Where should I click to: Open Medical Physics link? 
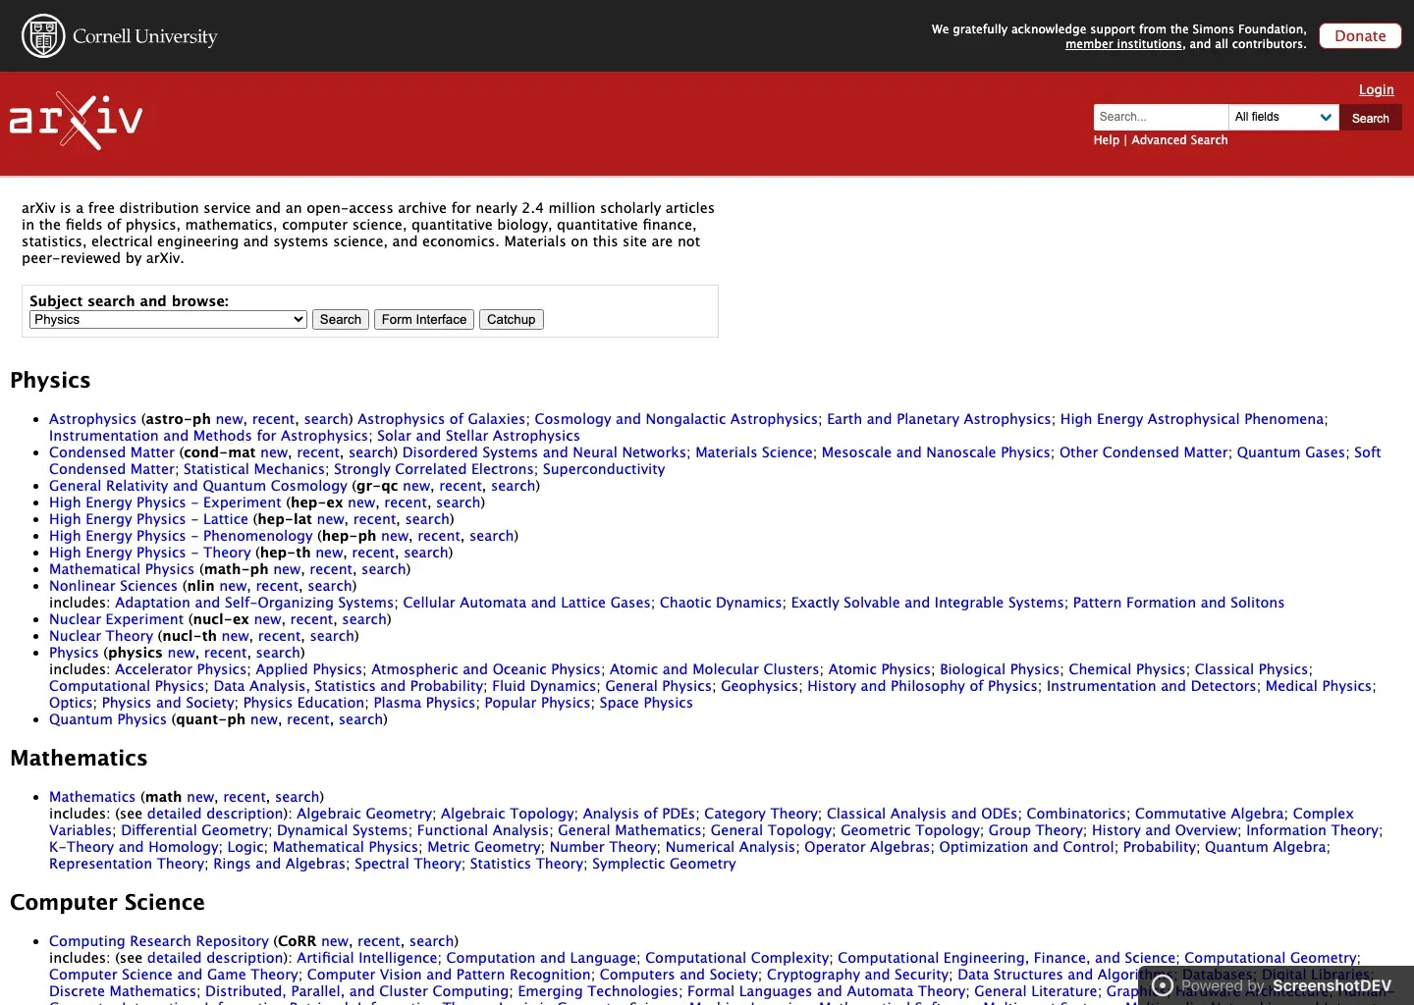coord(1318,686)
